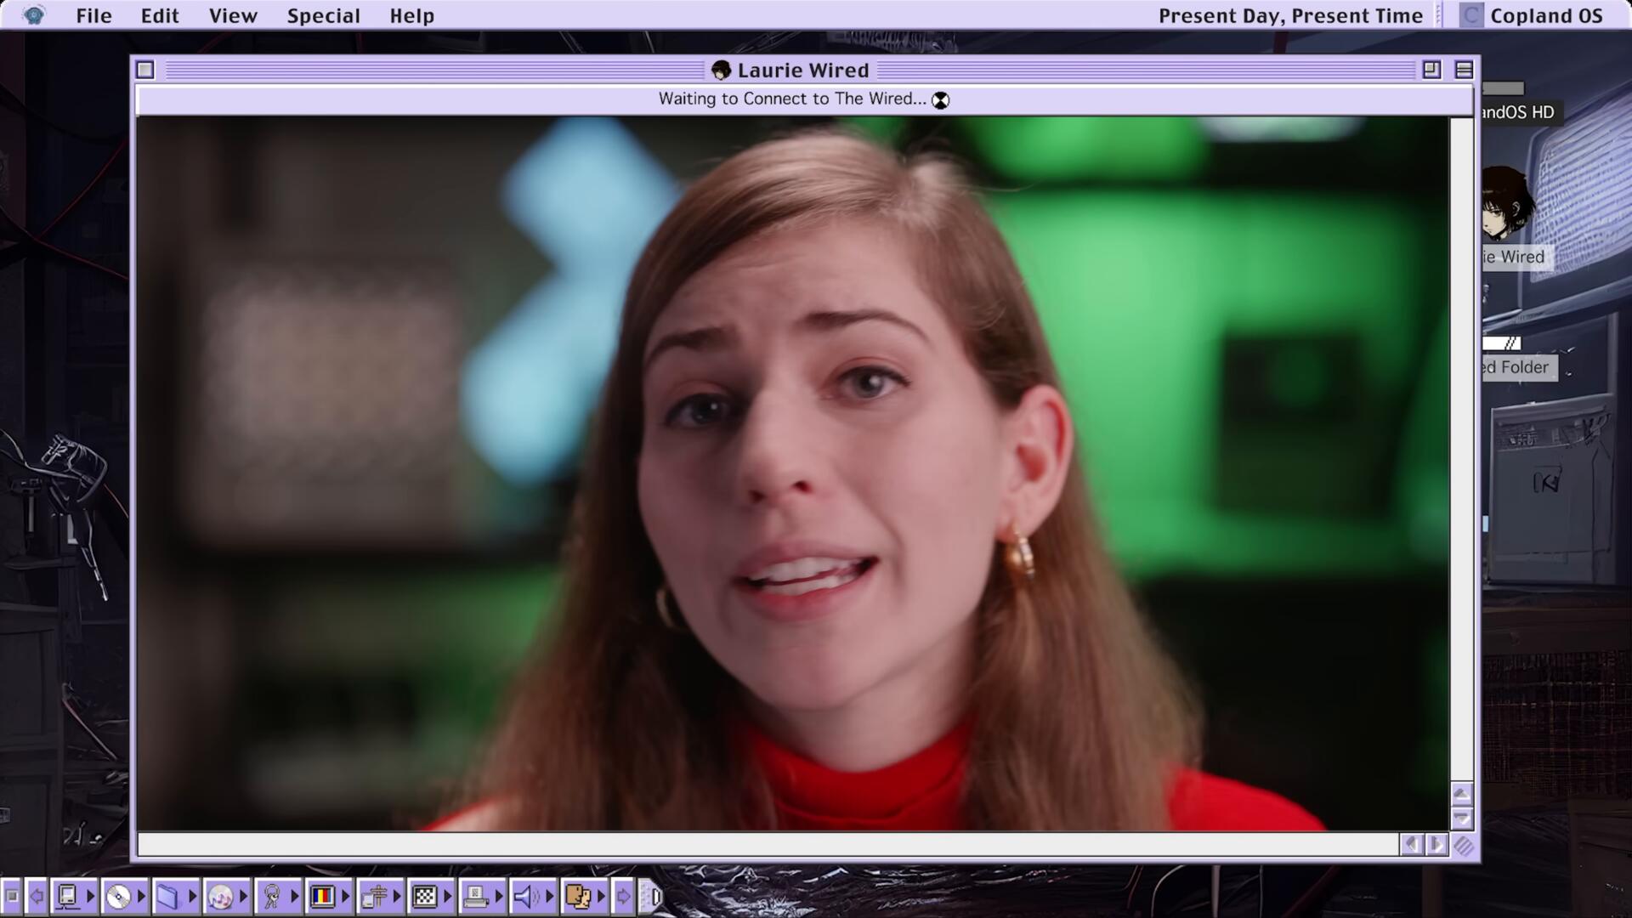1632x918 pixels.
Task: Expand the folder module arrow in strip
Action: 192,896
